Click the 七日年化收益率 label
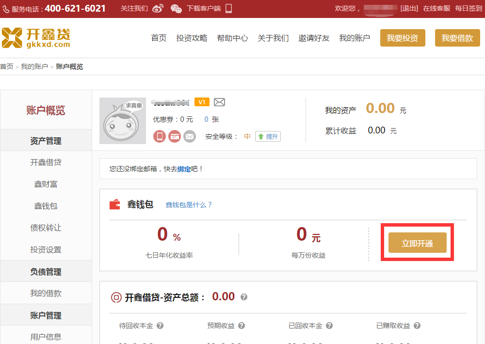The width and height of the screenshot is (485, 344). [x=169, y=255]
